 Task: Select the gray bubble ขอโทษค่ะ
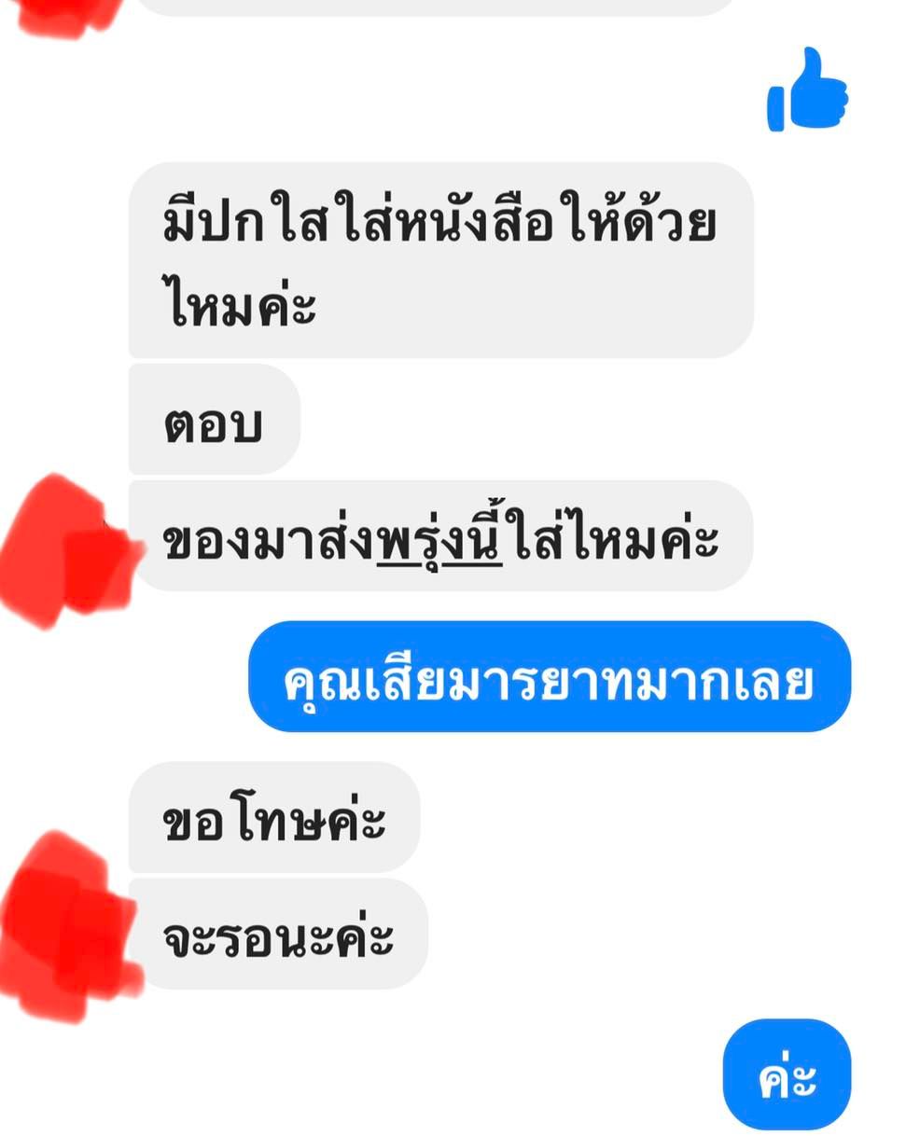point(274,817)
